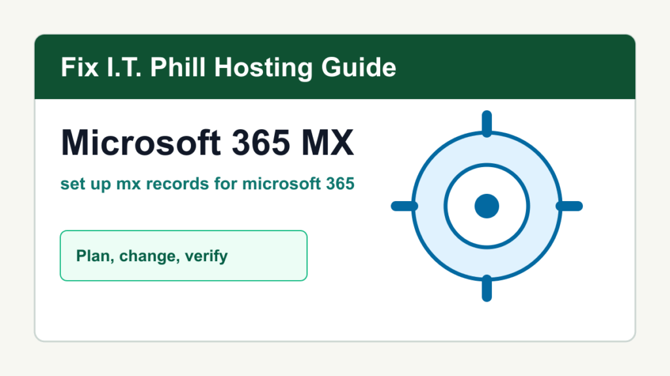Image resolution: width=670 pixels, height=376 pixels.
Task: Select the 'Microsoft 365 MX' title
Action: 207,142
